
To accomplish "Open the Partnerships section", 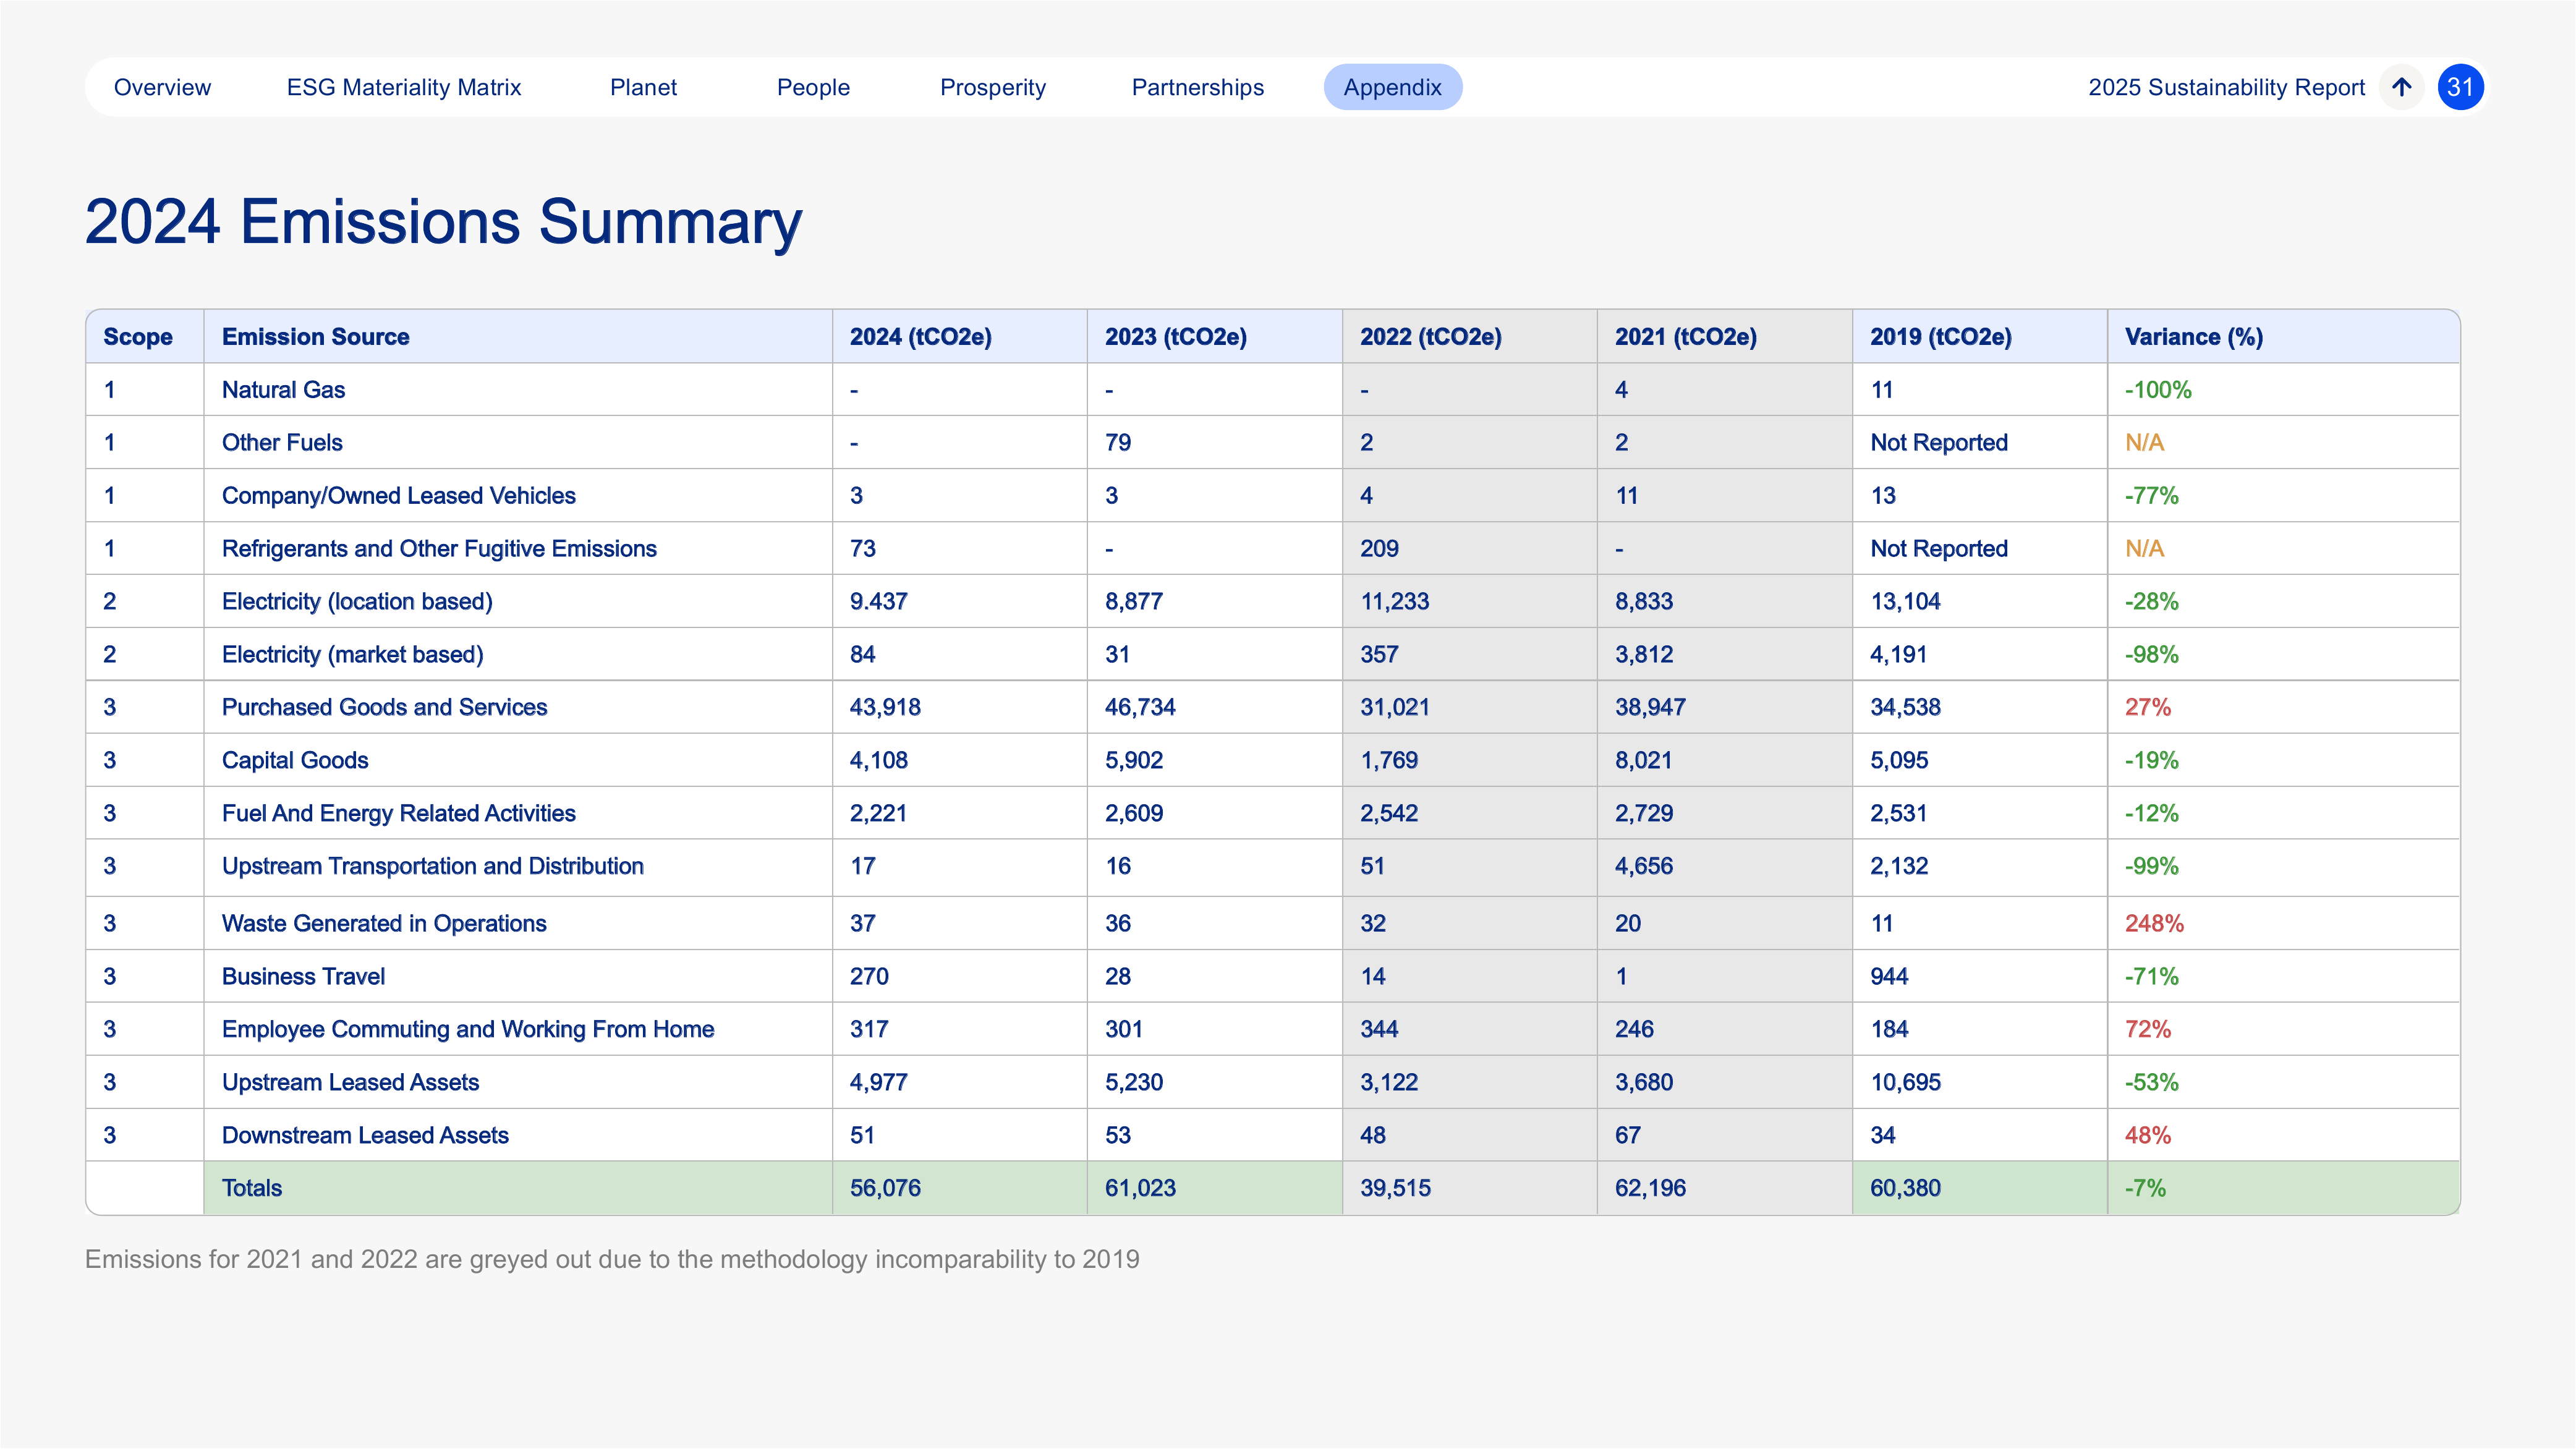I will click(1197, 87).
